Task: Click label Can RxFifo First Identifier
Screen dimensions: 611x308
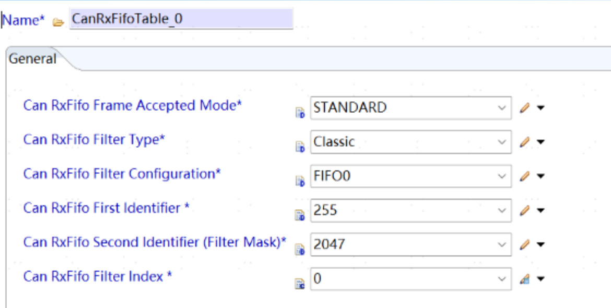Action: pos(106,208)
